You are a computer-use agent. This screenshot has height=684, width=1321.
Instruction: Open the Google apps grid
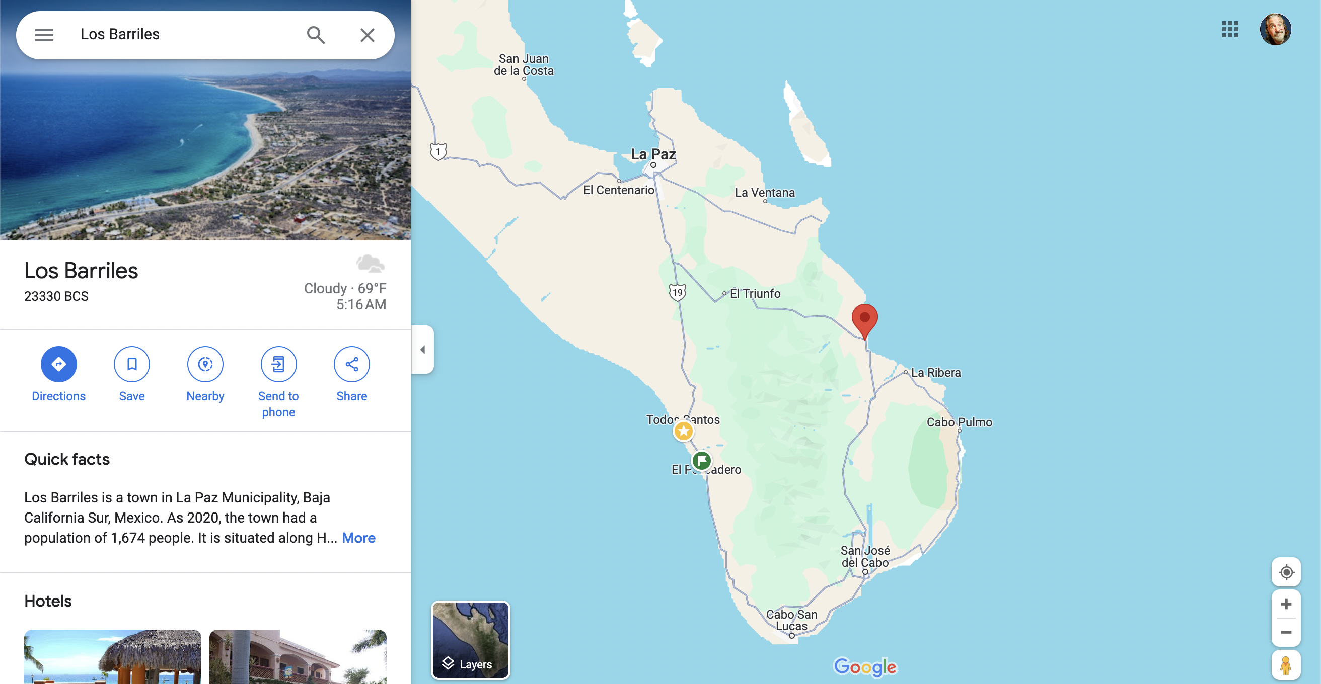(x=1230, y=29)
